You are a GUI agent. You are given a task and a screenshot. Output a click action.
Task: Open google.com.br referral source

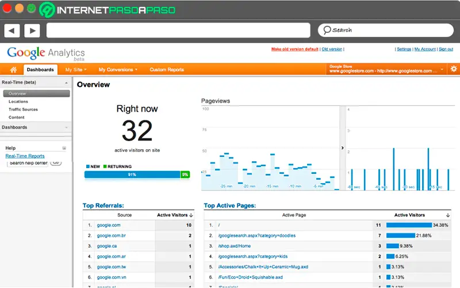111,236
